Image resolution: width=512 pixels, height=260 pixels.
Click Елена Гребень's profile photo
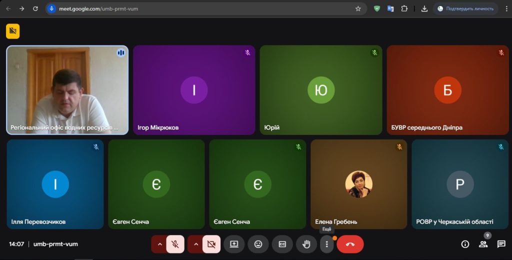359,184
